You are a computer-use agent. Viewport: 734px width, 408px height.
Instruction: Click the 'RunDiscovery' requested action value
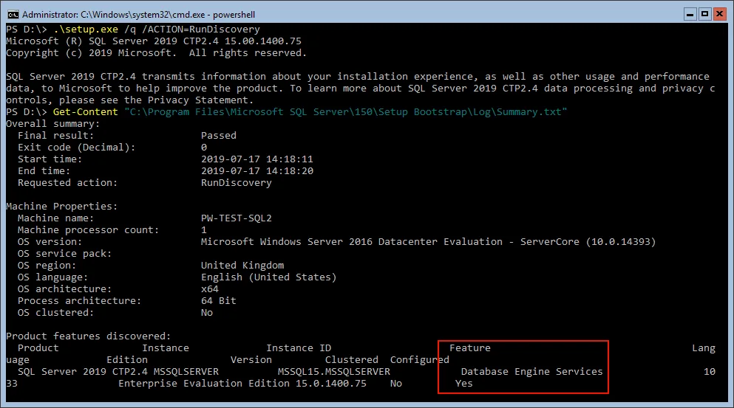[x=237, y=183]
